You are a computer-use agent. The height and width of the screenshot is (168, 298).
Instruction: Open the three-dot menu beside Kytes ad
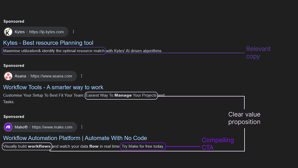[x=73, y=32]
